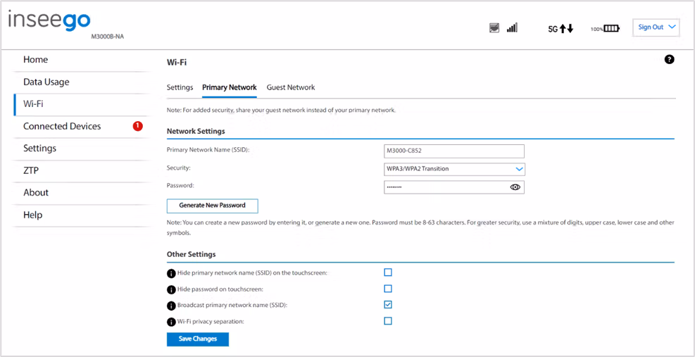Click the Generate New Password button
This screenshot has height=357, width=695.
pos(213,206)
